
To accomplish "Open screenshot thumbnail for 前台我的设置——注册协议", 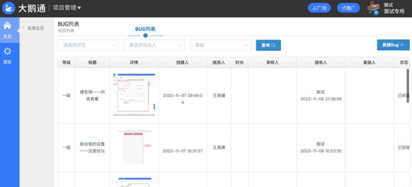I will pyautogui.click(x=134, y=147).
